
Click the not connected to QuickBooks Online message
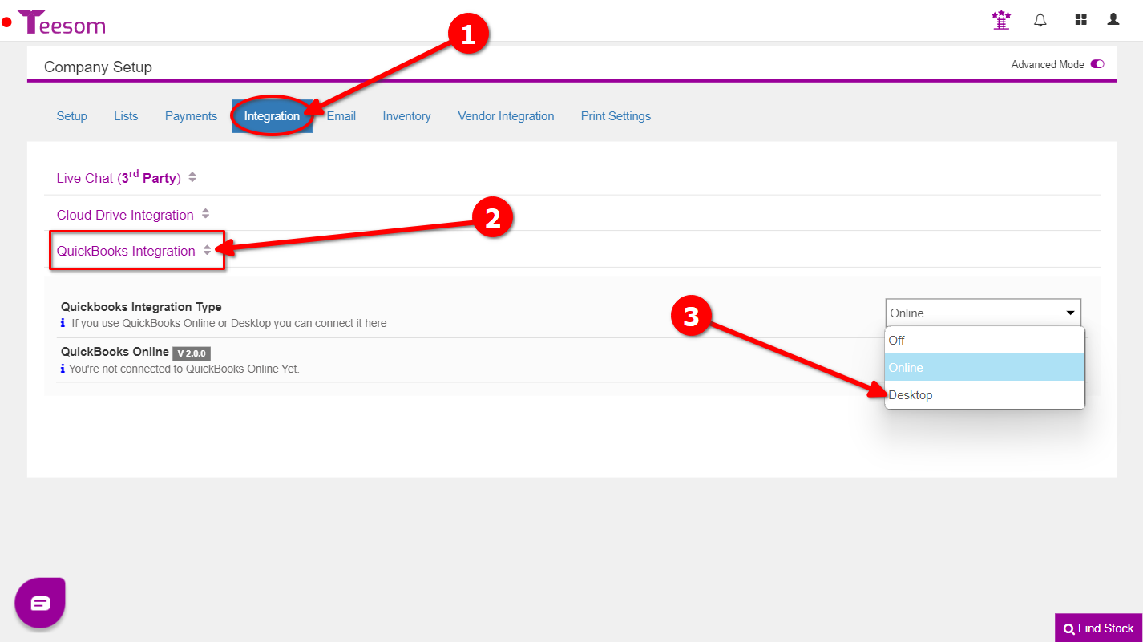[184, 369]
